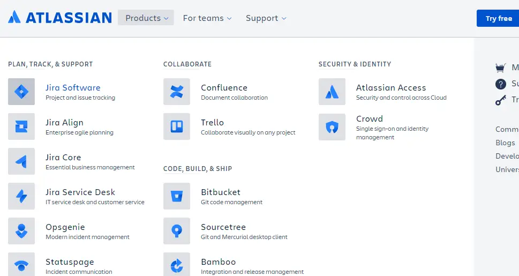Click "Project and issue tracking" text

point(80,98)
